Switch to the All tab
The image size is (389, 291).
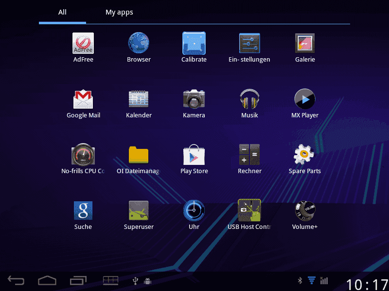click(62, 12)
